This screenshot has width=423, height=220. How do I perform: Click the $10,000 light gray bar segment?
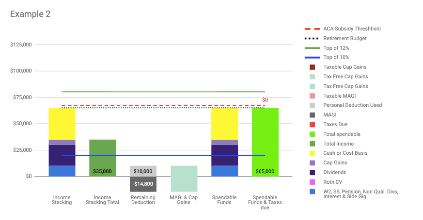click(x=143, y=171)
